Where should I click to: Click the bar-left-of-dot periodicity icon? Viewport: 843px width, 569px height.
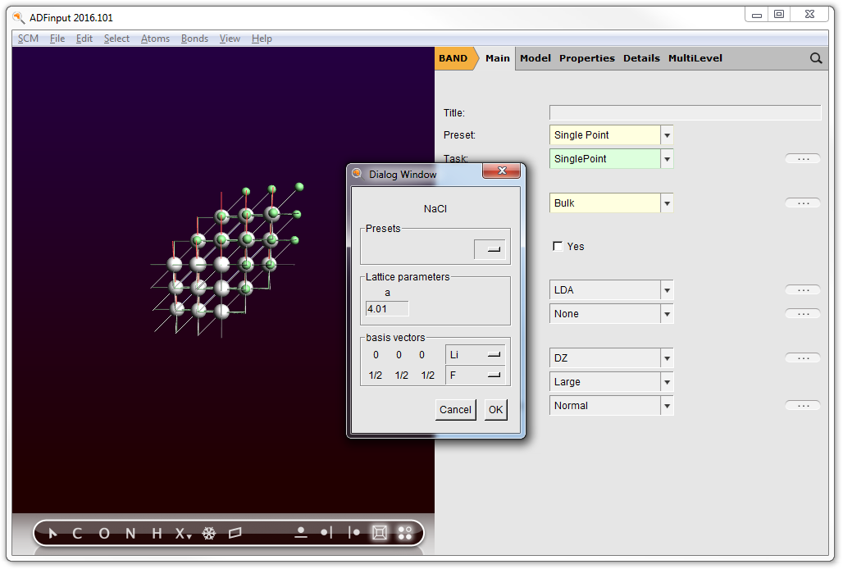point(353,532)
